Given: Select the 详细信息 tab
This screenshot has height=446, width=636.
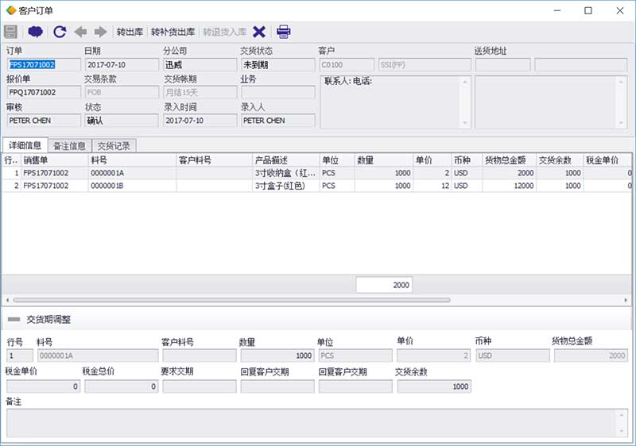Looking at the screenshot, I should click(25, 145).
